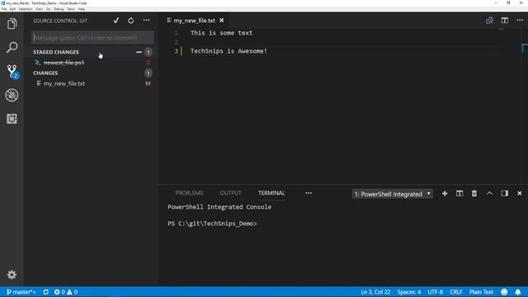The height and width of the screenshot is (297, 528).
Task: Click the master branch indicator
Action: point(21,292)
